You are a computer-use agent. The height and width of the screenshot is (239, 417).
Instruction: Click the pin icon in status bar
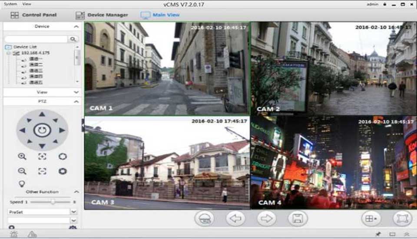click(x=378, y=234)
